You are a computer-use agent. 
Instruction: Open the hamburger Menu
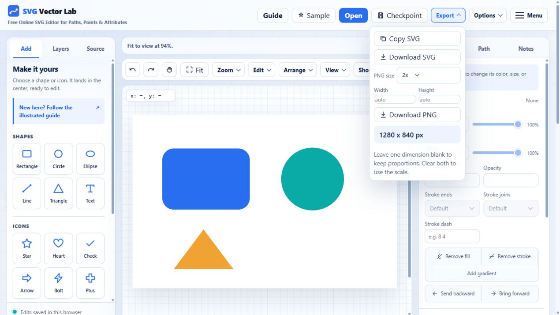[529, 15]
